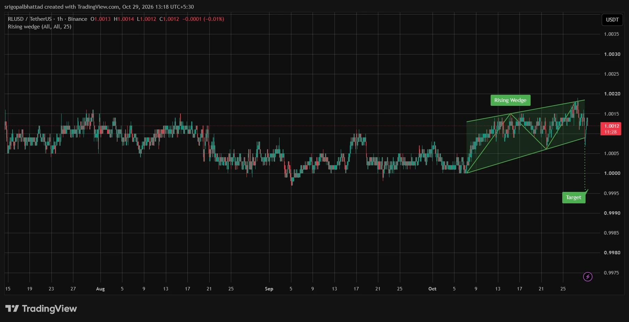Click the TradingView logo at bottom left
This screenshot has width=629, height=322.
[x=41, y=308]
